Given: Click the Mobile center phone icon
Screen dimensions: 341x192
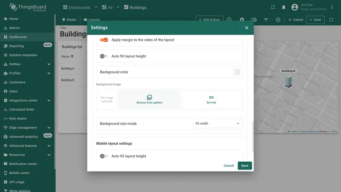Looking at the screenshot, I should (6, 173).
